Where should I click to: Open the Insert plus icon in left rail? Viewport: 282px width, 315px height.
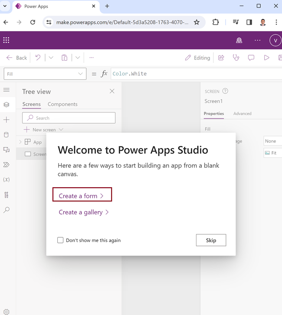pyautogui.click(x=6, y=119)
